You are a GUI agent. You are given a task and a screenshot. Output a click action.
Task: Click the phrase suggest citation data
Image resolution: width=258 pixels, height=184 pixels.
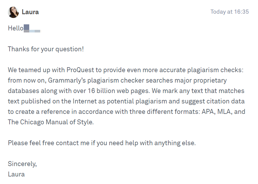pos(213,101)
